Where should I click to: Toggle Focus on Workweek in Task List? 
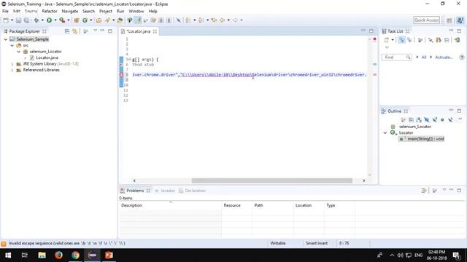(420, 40)
